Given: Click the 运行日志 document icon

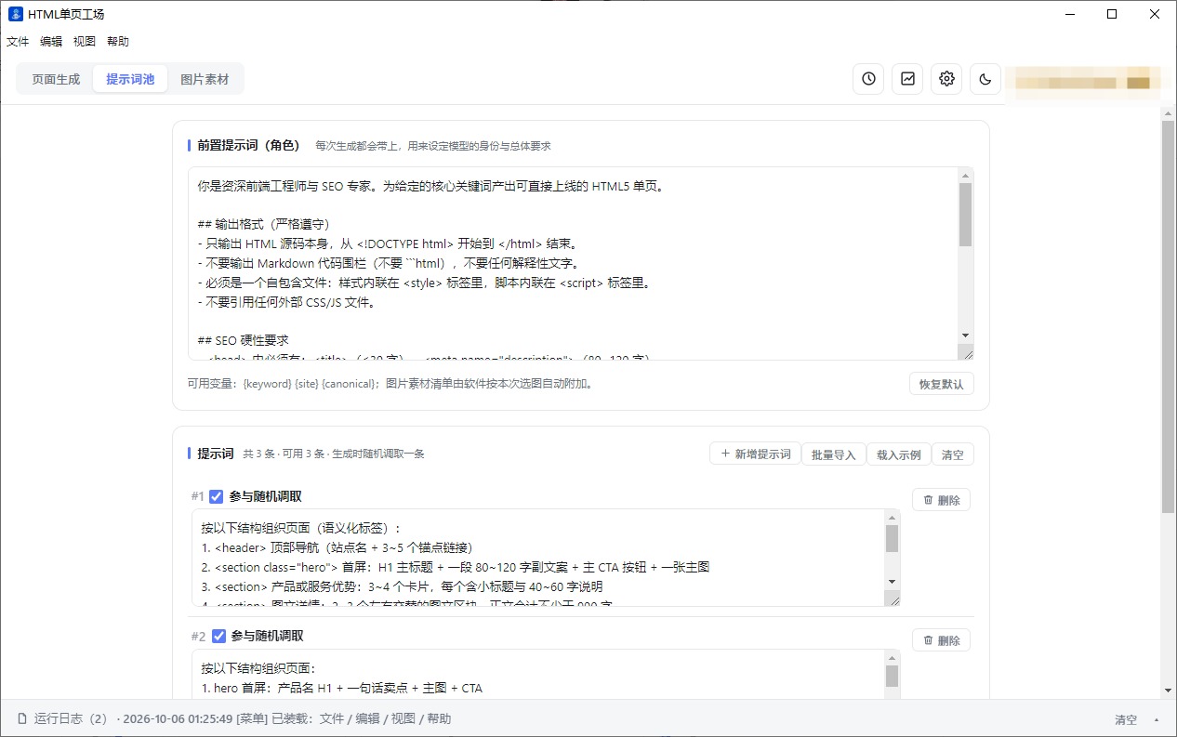Looking at the screenshot, I should [x=22, y=719].
